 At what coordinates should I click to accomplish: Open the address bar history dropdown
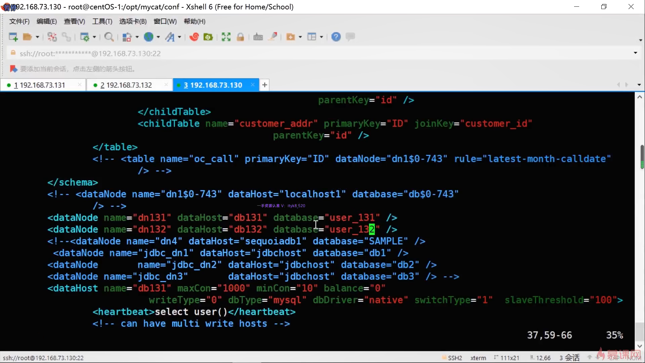635,53
